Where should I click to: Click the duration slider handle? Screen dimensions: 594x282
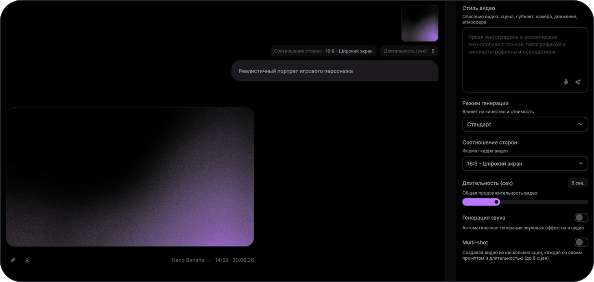pyautogui.click(x=496, y=202)
